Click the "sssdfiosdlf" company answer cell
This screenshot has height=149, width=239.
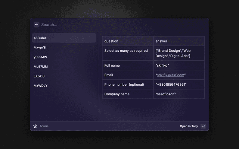(x=166, y=94)
